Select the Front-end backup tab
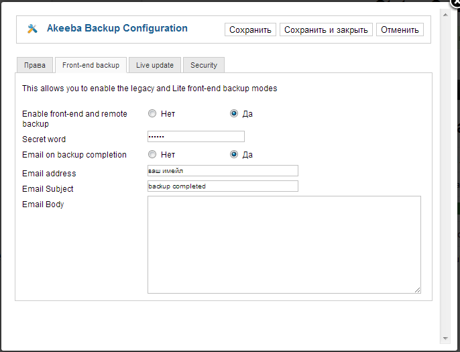This screenshot has height=352, width=460. pos(91,65)
